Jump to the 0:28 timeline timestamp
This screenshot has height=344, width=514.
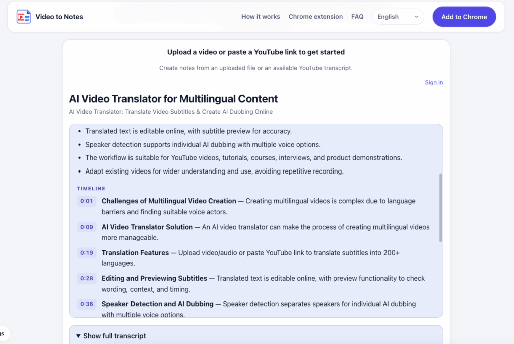click(87, 278)
